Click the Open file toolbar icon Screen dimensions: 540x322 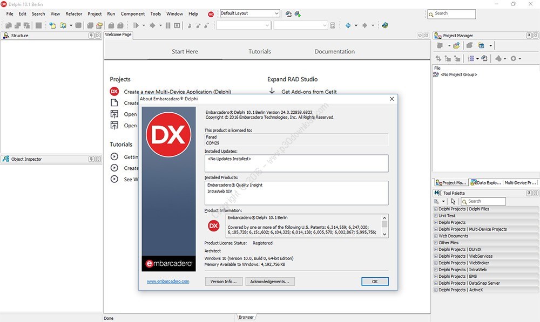tap(63, 25)
